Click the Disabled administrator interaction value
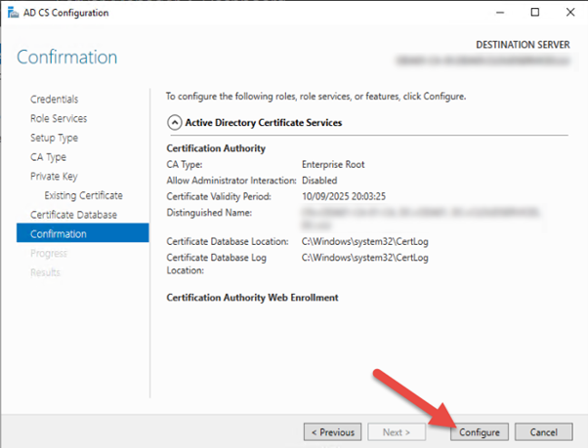588x448 pixels. (x=319, y=181)
